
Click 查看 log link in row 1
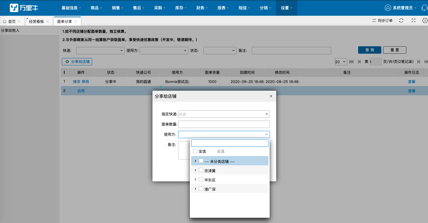[412, 82]
